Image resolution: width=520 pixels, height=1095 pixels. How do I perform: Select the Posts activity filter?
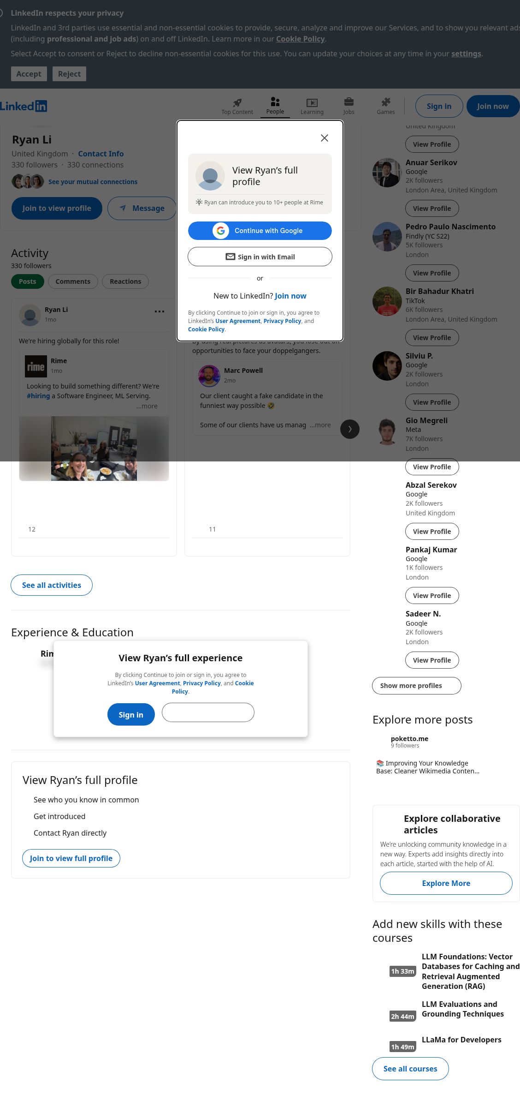click(x=28, y=281)
